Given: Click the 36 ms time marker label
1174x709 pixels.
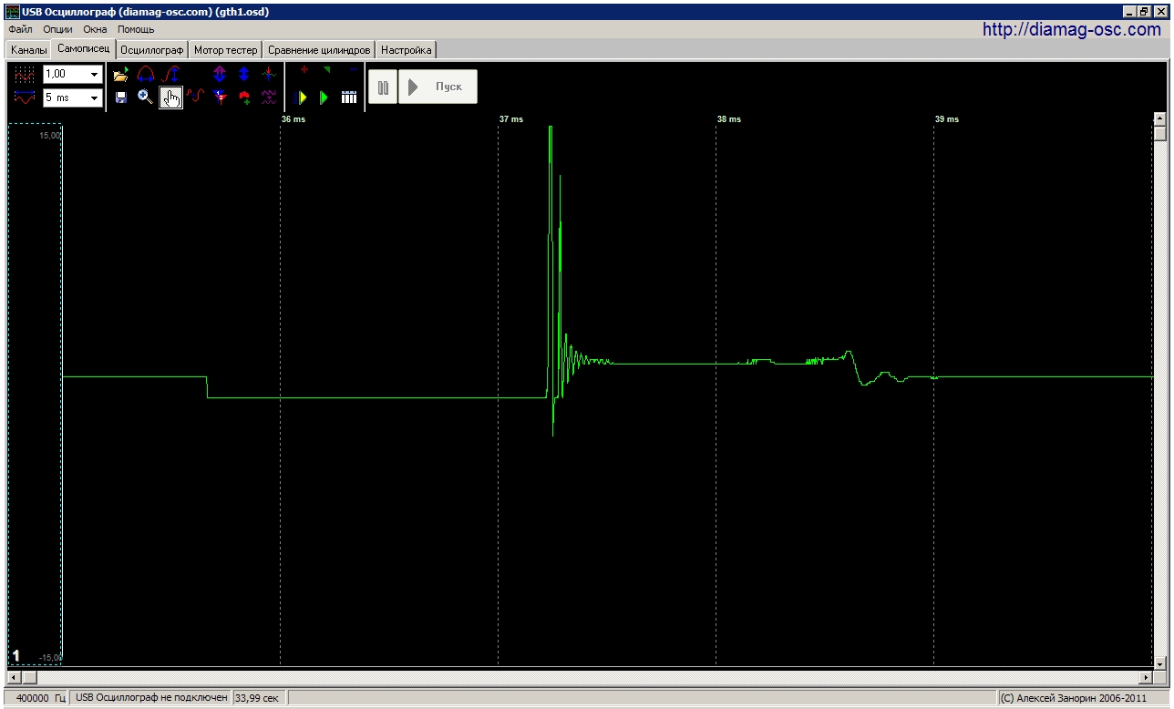Looking at the screenshot, I should click(293, 119).
